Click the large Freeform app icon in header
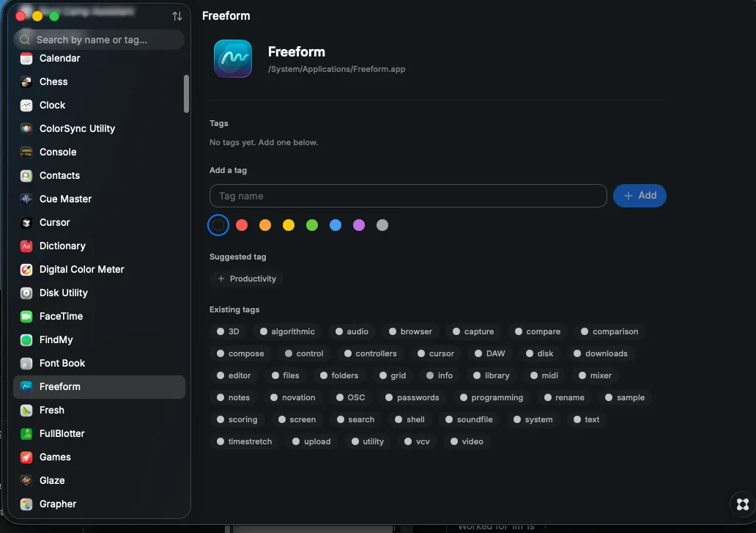Screen dimensions: 756x533 tap(233, 59)
